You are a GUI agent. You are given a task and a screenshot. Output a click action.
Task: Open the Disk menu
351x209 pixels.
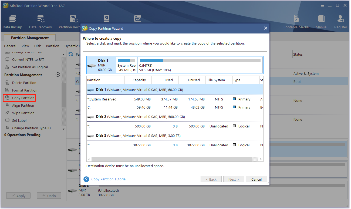point(38,46)
